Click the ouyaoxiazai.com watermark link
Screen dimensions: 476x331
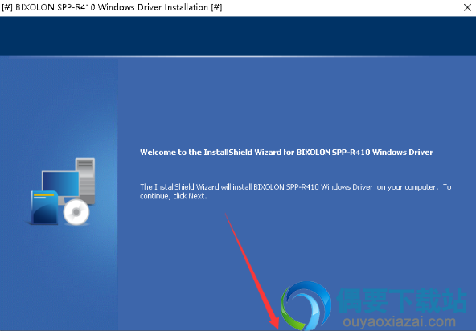(x=400, y=321)
